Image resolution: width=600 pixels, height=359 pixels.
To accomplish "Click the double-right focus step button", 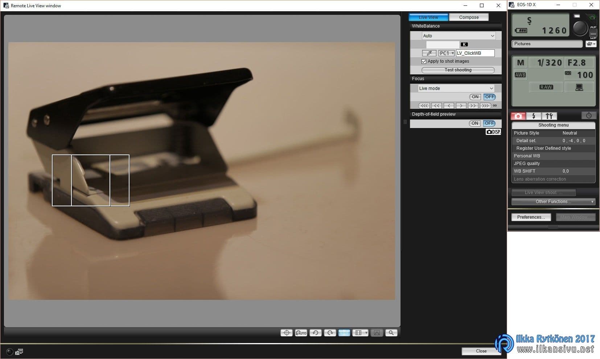I will click(x=473, y=106).
